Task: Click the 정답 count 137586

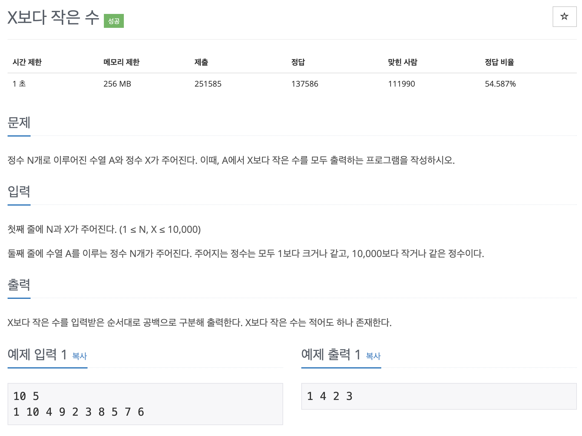Action: (x=305, y=84)
